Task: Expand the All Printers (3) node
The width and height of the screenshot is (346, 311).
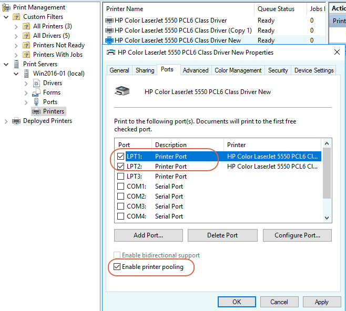Action: click(x=16, y=27)
